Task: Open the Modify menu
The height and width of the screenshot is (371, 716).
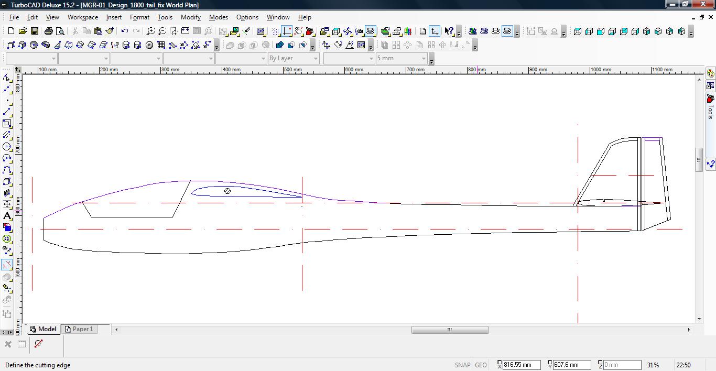Action: pos(191,17)
